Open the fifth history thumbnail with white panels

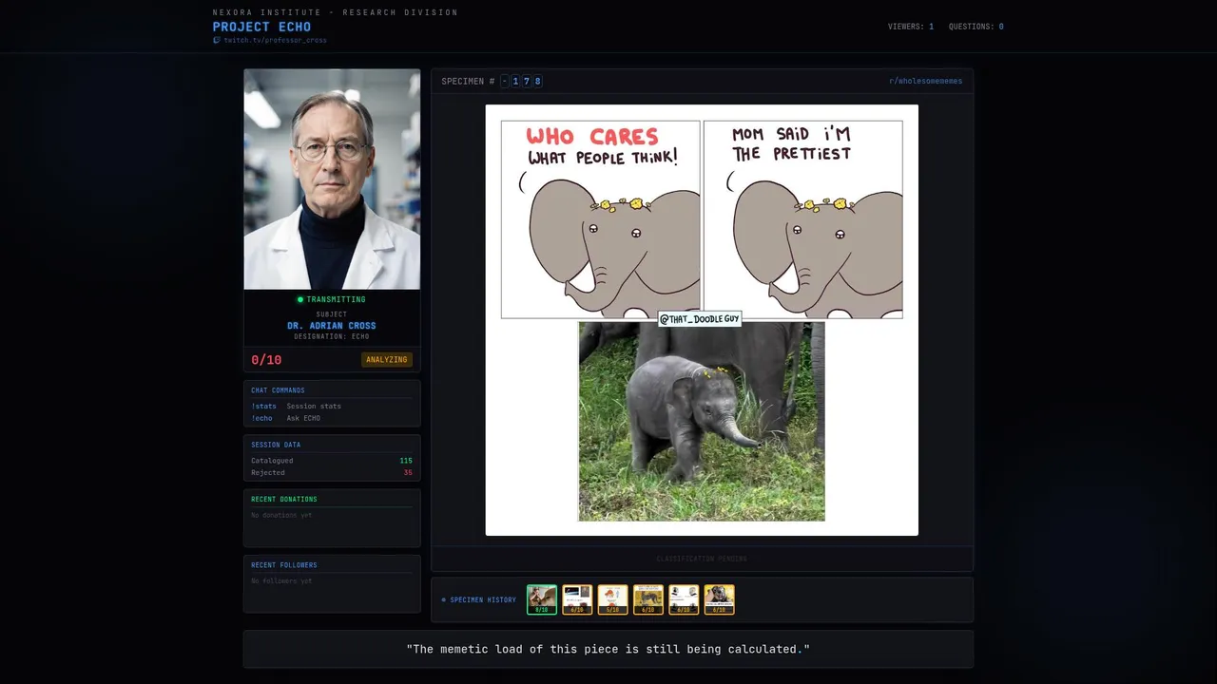point(684,599)
